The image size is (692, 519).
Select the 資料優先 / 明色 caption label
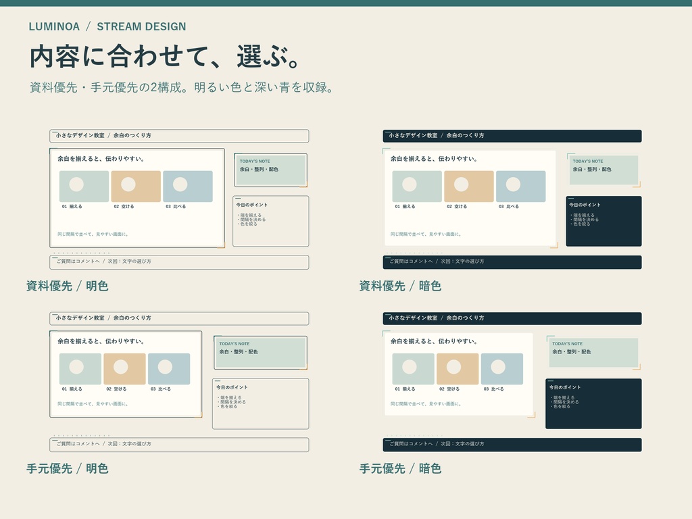[67, 286]
